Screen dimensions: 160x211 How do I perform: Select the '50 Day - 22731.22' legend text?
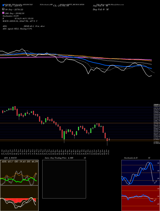(x=14, y=9)
